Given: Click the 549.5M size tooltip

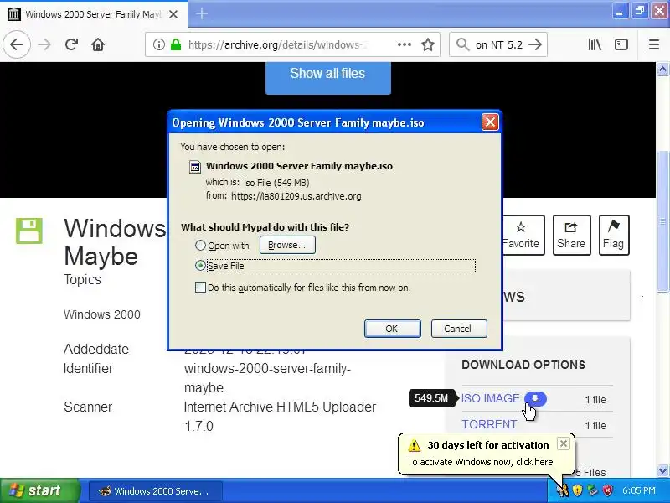Looking at the screenshot, I should pos(431,398).
